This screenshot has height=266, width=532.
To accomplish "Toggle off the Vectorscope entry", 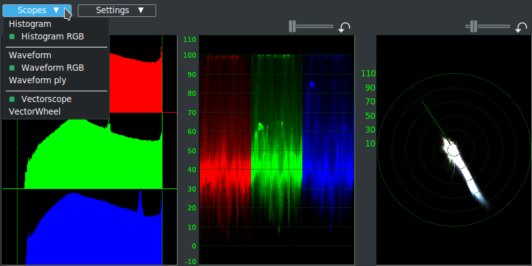I will 46,99.
